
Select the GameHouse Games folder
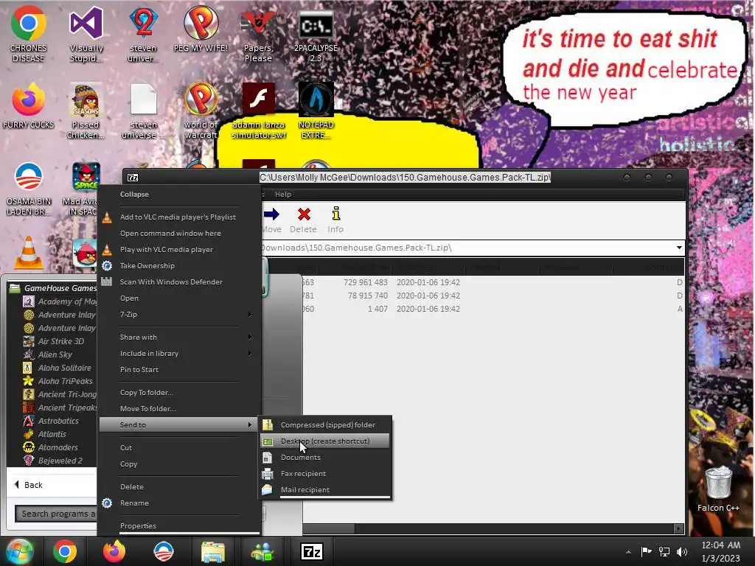(x=53, y=288)
